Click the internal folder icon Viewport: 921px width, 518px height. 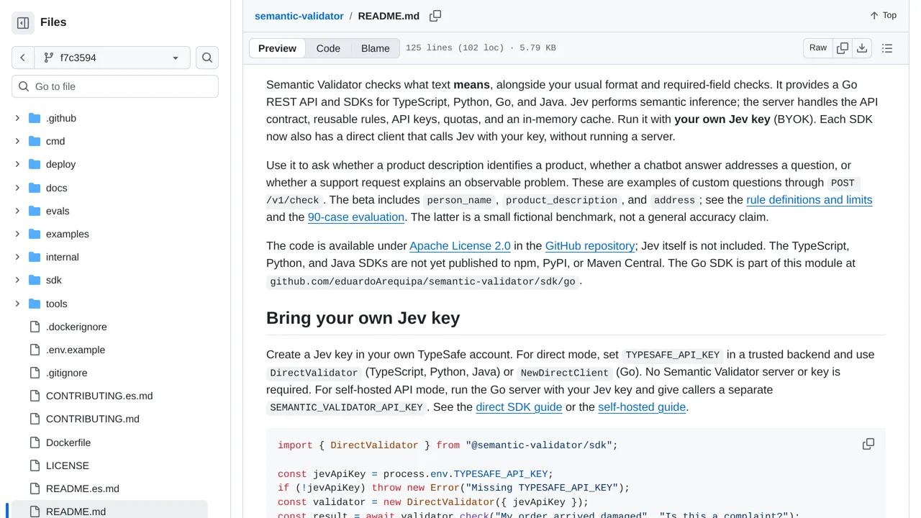[x=35, y=257]
